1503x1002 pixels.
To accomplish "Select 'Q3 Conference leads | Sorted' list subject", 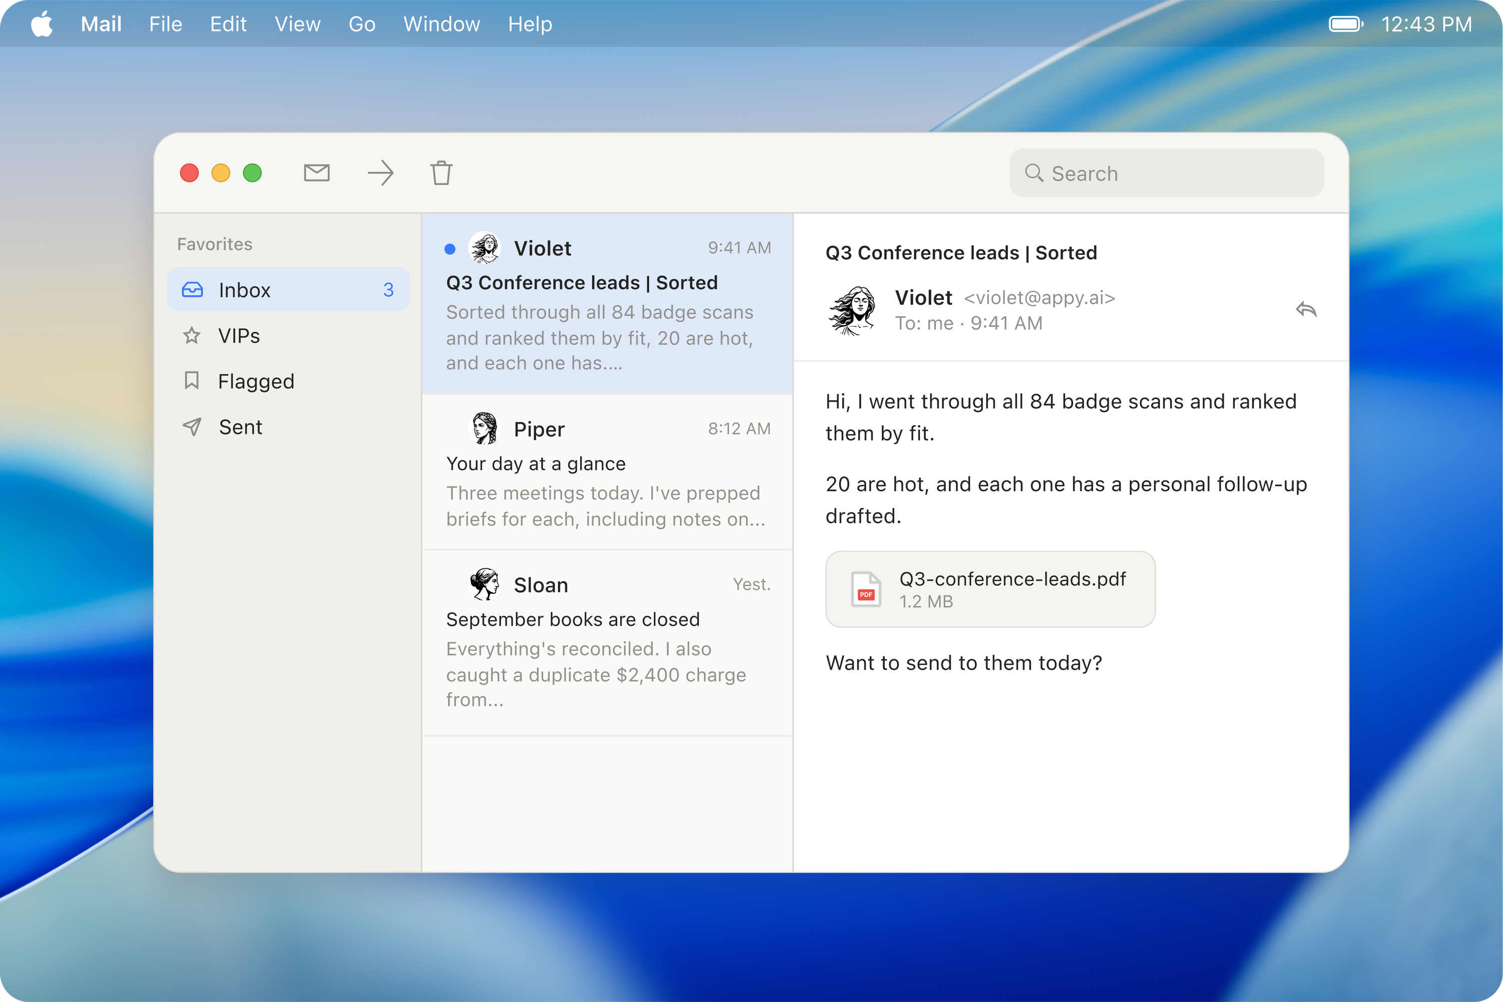I will point(582,282).
